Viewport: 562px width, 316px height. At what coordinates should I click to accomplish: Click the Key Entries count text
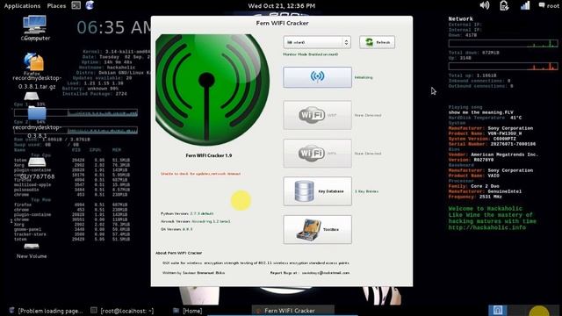(x=367, y=191)
